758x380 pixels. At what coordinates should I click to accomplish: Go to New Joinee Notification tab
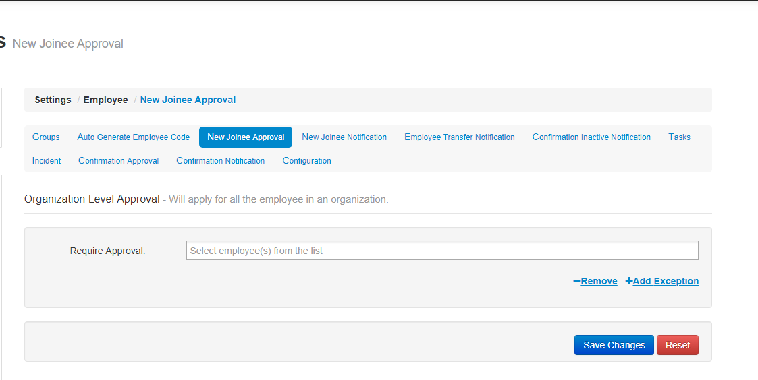tap(344, 137)
